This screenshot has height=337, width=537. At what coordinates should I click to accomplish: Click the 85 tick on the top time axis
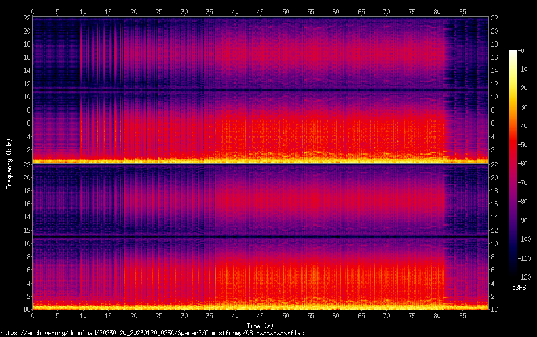click(x=462, y=12)
